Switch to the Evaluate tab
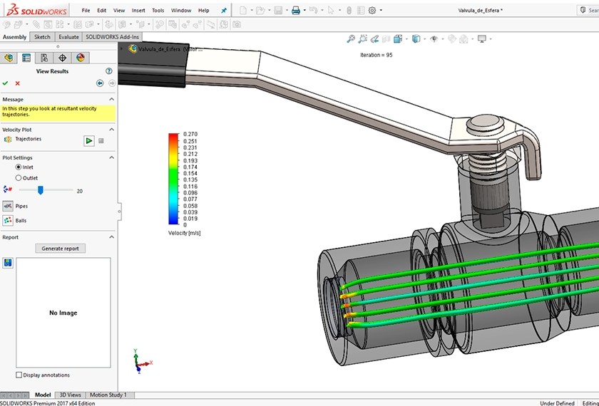The height and width of the screenshot is (406, 599). coord(68,37)
